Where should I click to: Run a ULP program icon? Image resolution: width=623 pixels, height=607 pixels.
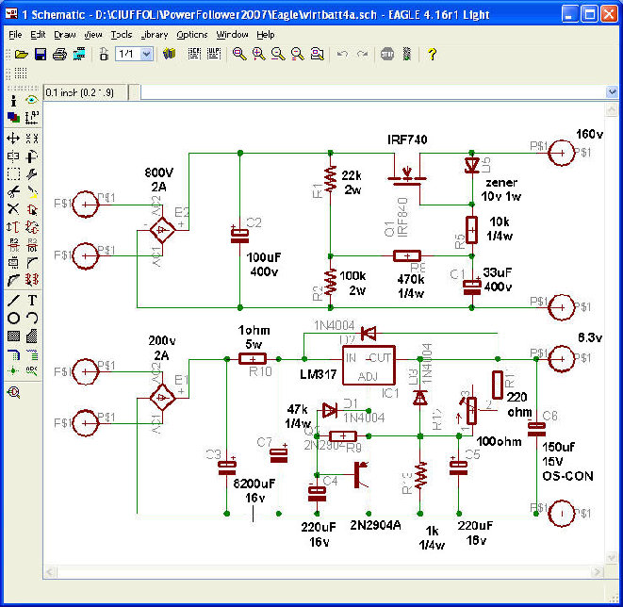(x=214, y=54)
